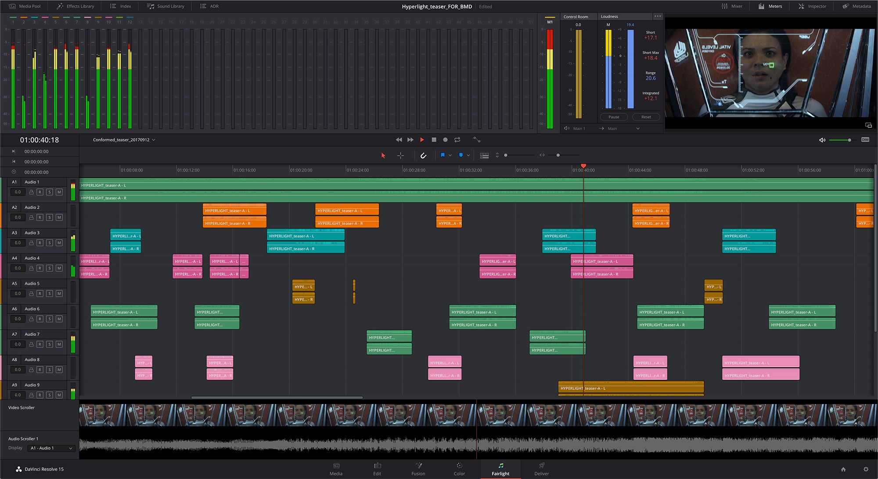
Task: Go to home project manager icon
Action: [843, 469]
